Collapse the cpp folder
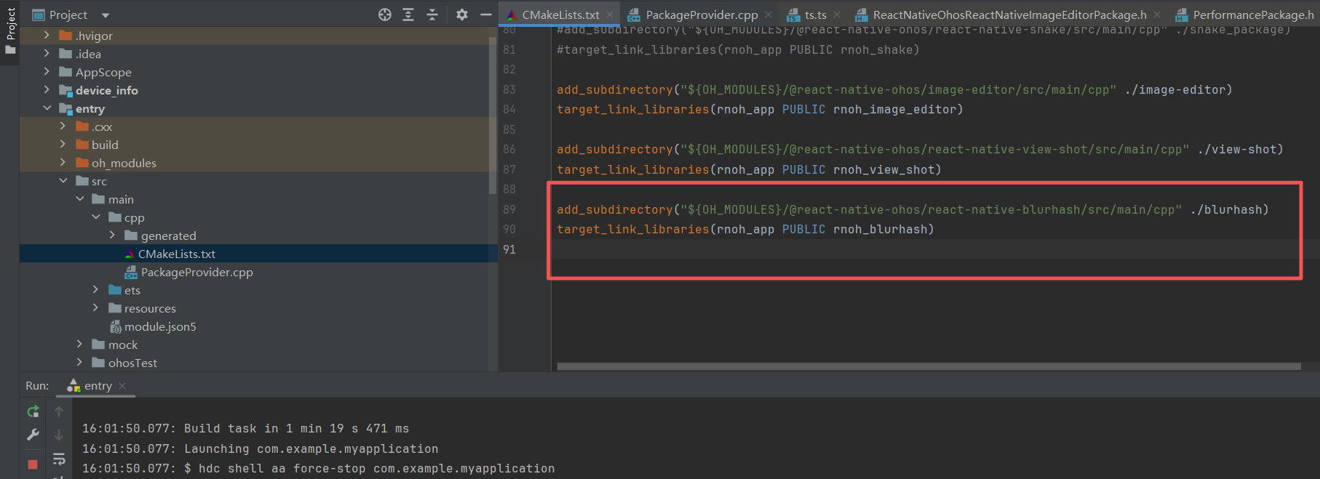1320x479 pixels. 95,217
